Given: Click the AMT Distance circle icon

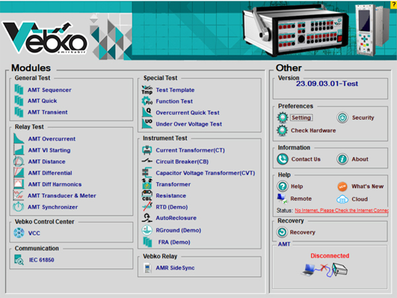Looking at the screenshot, I should (19, 161).
